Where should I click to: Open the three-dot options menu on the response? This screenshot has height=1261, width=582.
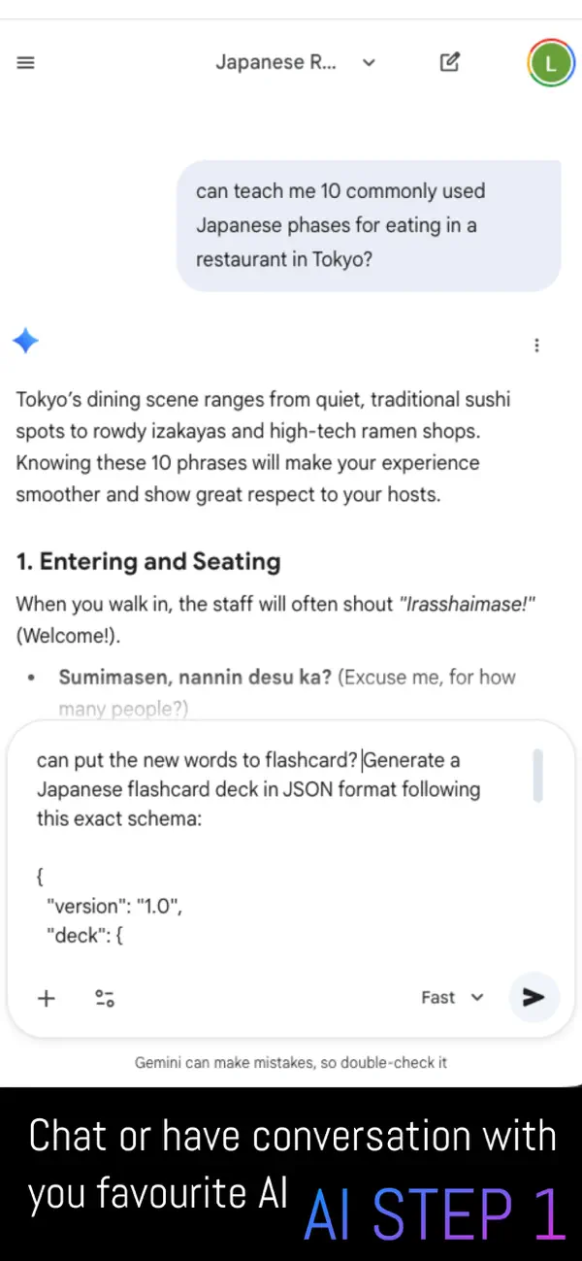click(x=536, y=345)
